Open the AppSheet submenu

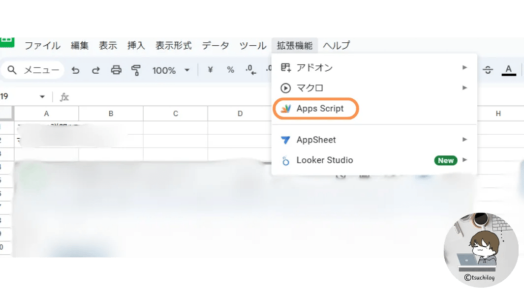coord(374,140)
